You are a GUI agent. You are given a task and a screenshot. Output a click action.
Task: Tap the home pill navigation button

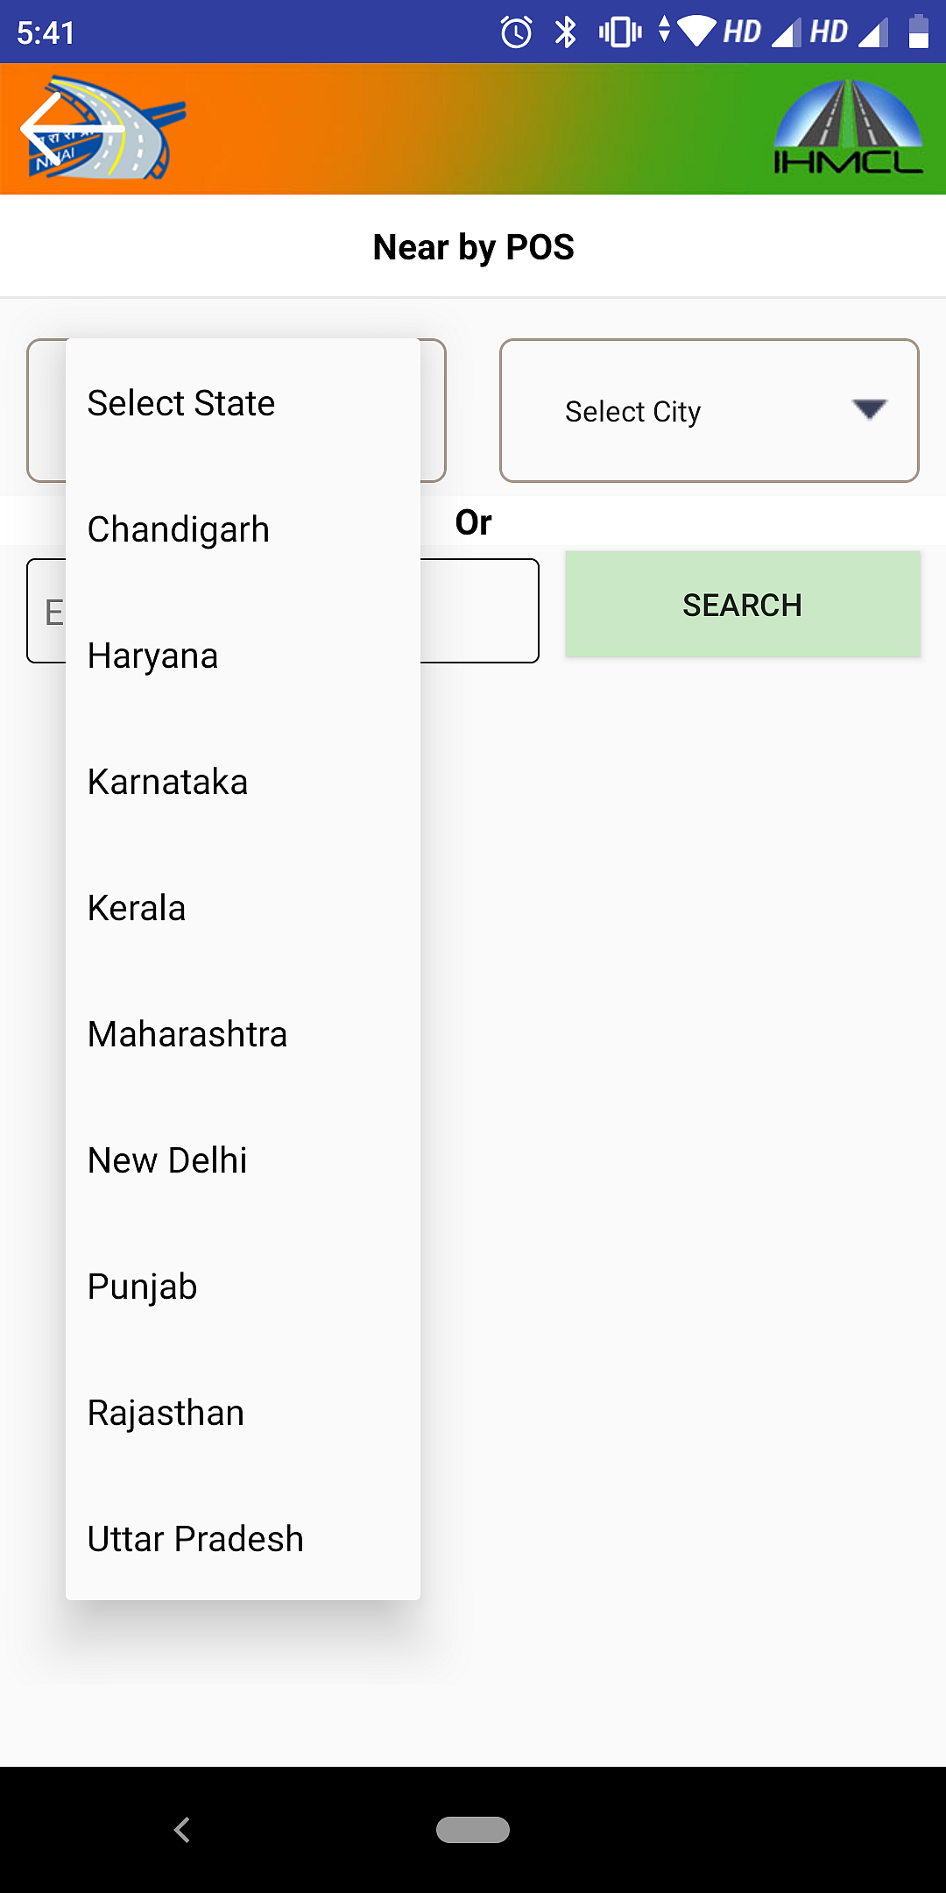(x=473, y=1830)
